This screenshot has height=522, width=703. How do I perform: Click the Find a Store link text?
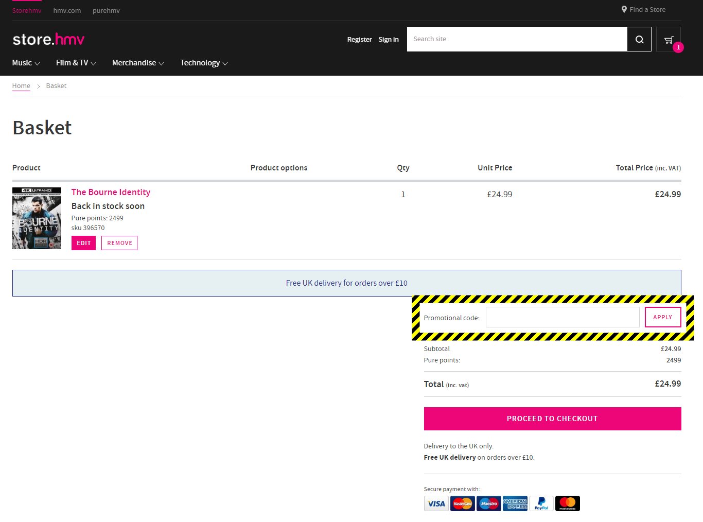click(647, 9)
